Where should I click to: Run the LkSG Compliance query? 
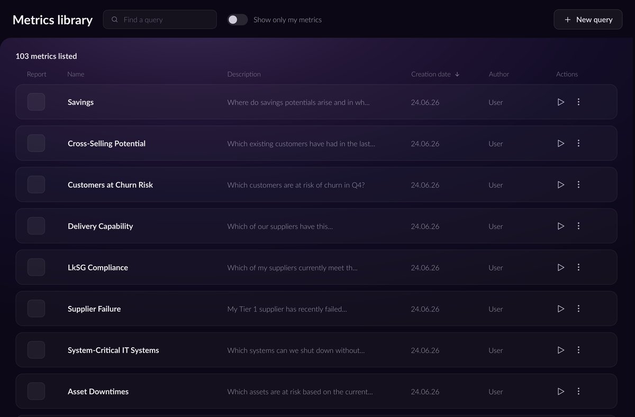[x=561, y=267]
